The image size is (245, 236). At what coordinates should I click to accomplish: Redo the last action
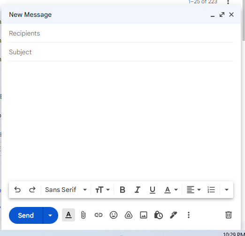tap(32, 190)
